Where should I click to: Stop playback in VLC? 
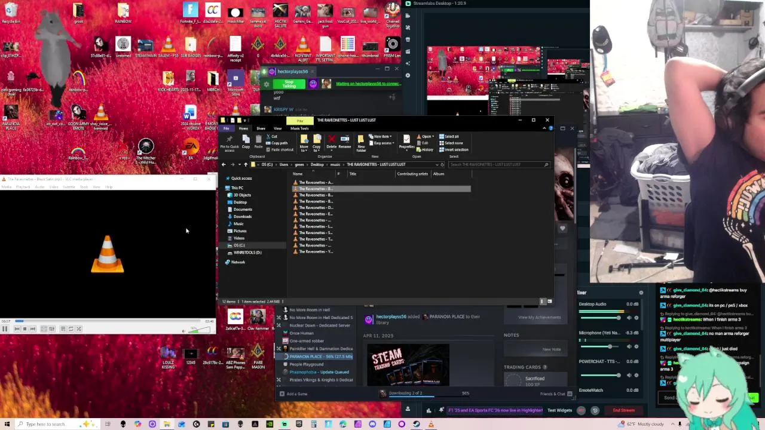(x=25, y=328)
